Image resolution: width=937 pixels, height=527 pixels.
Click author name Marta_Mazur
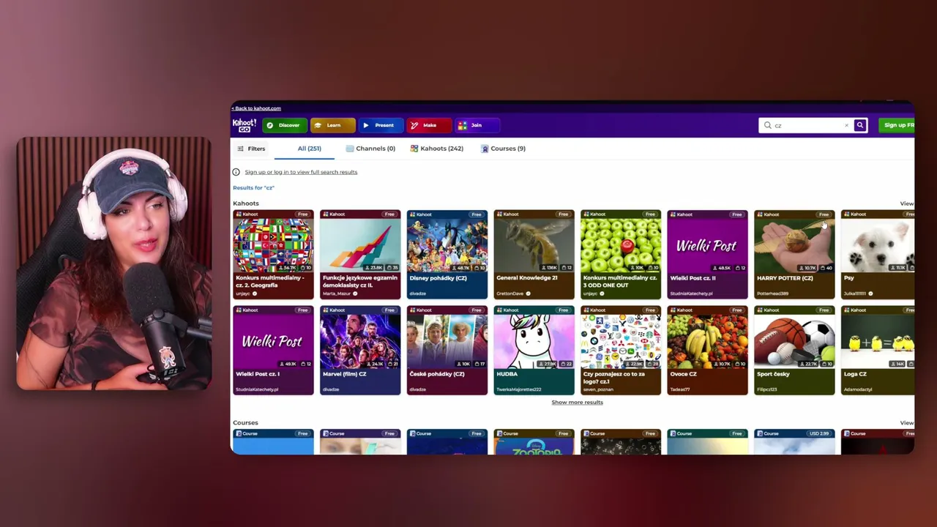click(337, 294)
